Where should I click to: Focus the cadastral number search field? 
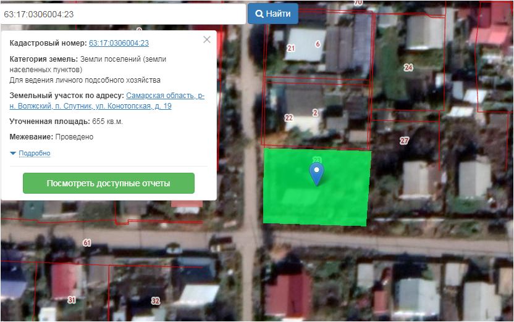[123, 14]
